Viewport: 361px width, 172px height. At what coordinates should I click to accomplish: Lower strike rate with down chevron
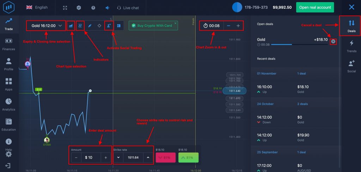(x=118, y=158)
